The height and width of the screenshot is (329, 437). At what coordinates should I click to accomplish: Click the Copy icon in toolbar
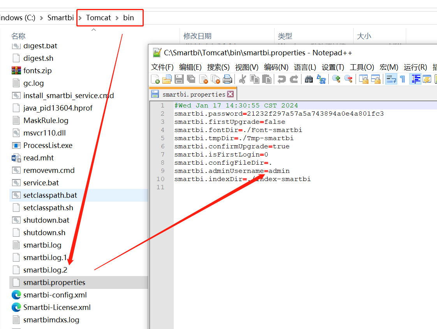coord(254,79)
